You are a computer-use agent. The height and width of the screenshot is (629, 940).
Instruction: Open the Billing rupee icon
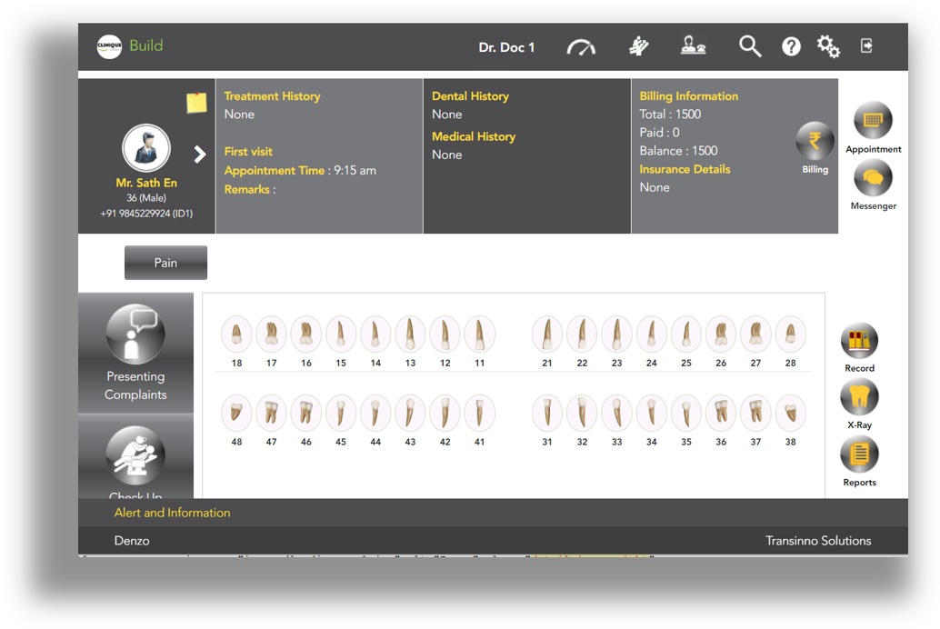coord(815,141)
